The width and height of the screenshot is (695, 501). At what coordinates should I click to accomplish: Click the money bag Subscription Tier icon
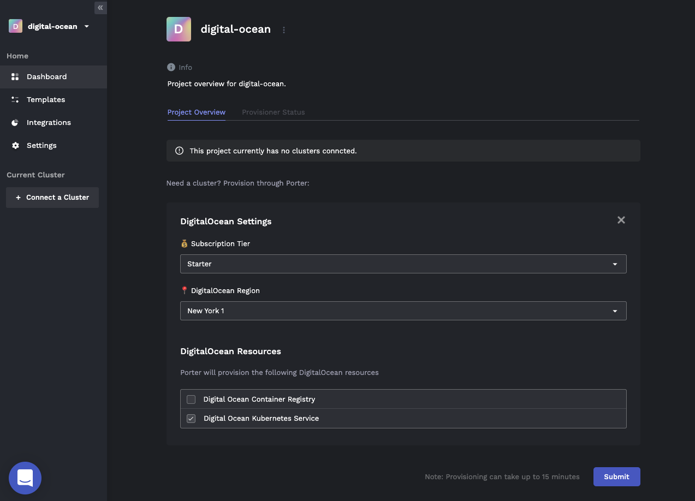[x=184, y=243]
